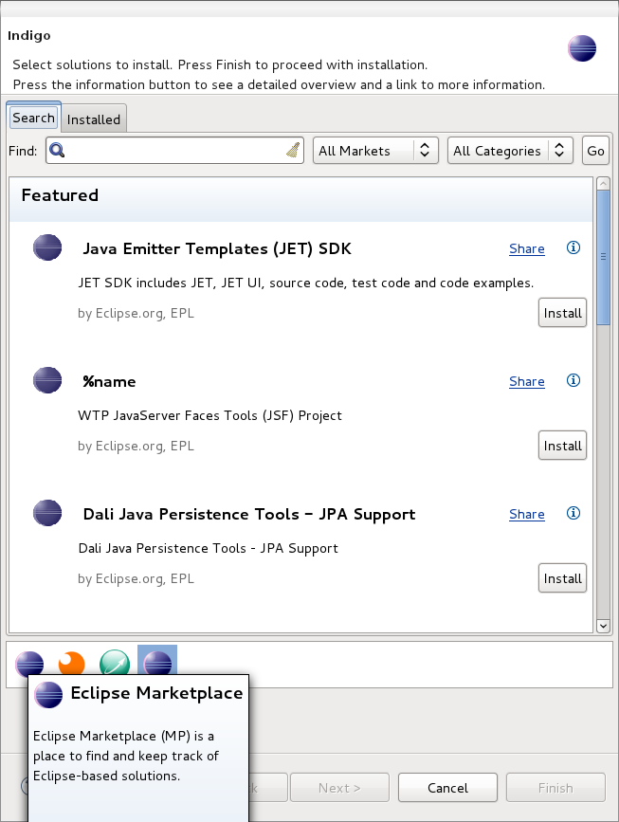Click the Eclipse icon in Marketplace tooltip
The width and height of the screenshot is (619, 822).
(48, 695)
